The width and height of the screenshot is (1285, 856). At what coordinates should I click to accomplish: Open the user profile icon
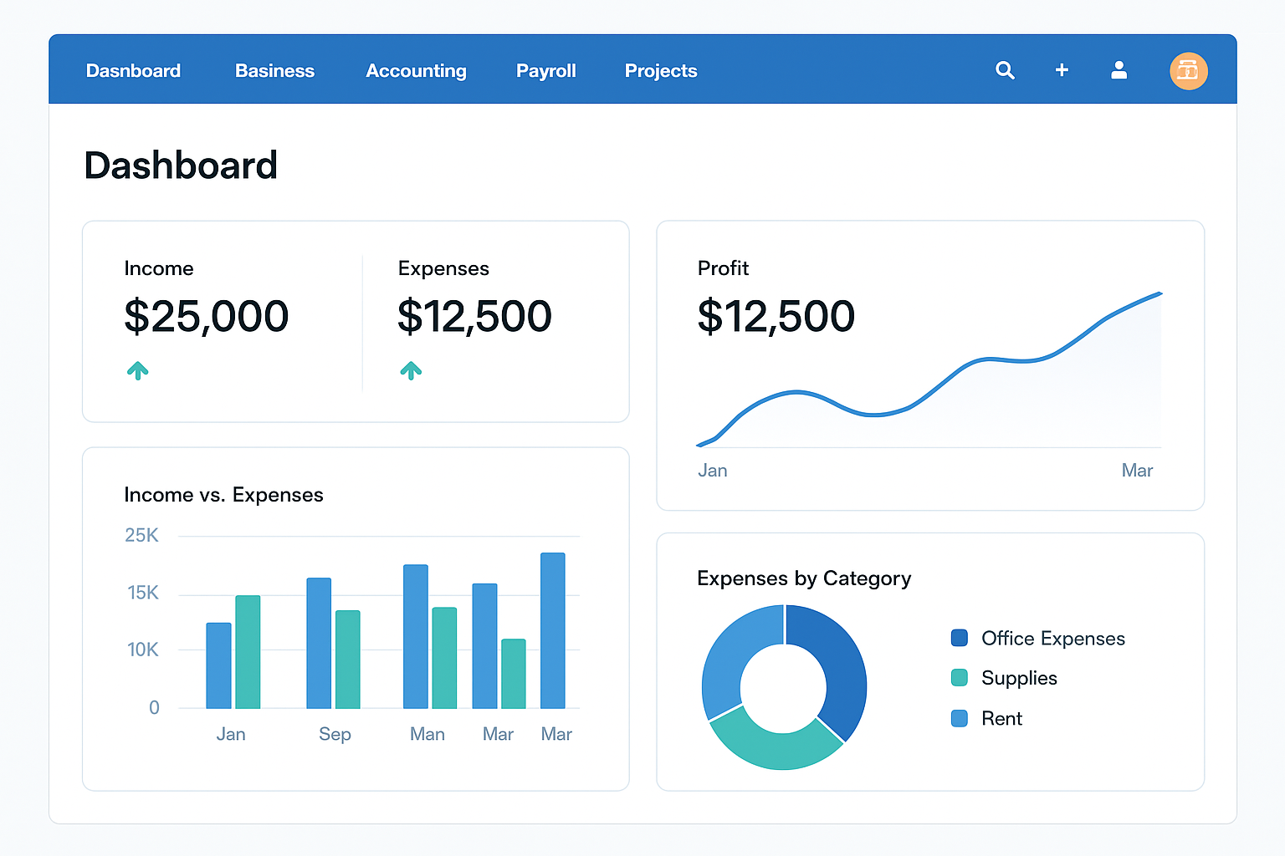click(x=1119, y=70)
